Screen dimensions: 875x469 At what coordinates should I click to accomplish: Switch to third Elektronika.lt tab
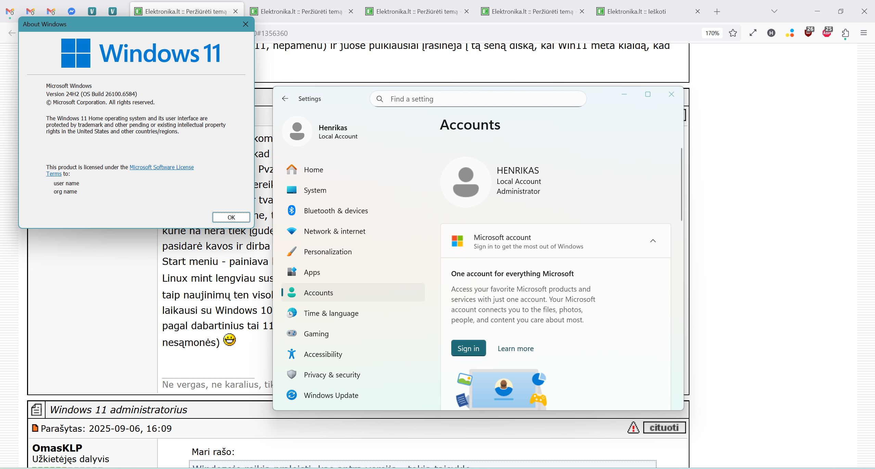point(417,12)
